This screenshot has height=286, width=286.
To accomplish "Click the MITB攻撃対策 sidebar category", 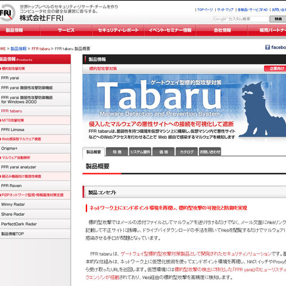I will point(35,120).
